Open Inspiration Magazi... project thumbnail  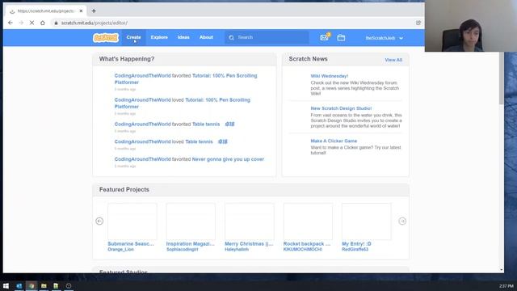point(191,221)
